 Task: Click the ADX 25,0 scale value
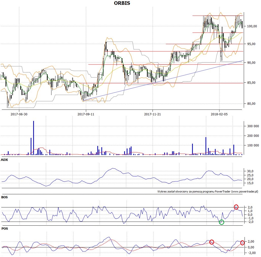tap(250, 175)
